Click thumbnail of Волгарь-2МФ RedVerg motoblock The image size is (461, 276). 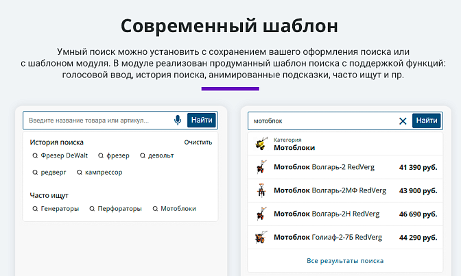pos(261,190)
